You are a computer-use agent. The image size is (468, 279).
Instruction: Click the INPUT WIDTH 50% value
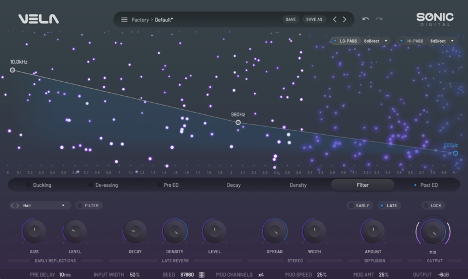tap(135, 274)
